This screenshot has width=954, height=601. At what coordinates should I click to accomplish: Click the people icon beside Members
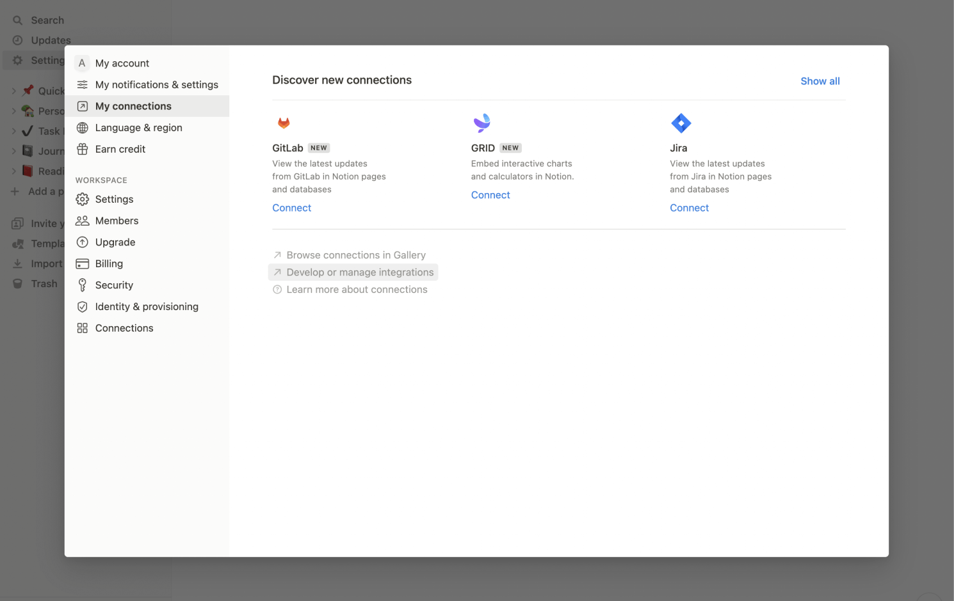tap(82, 221)
